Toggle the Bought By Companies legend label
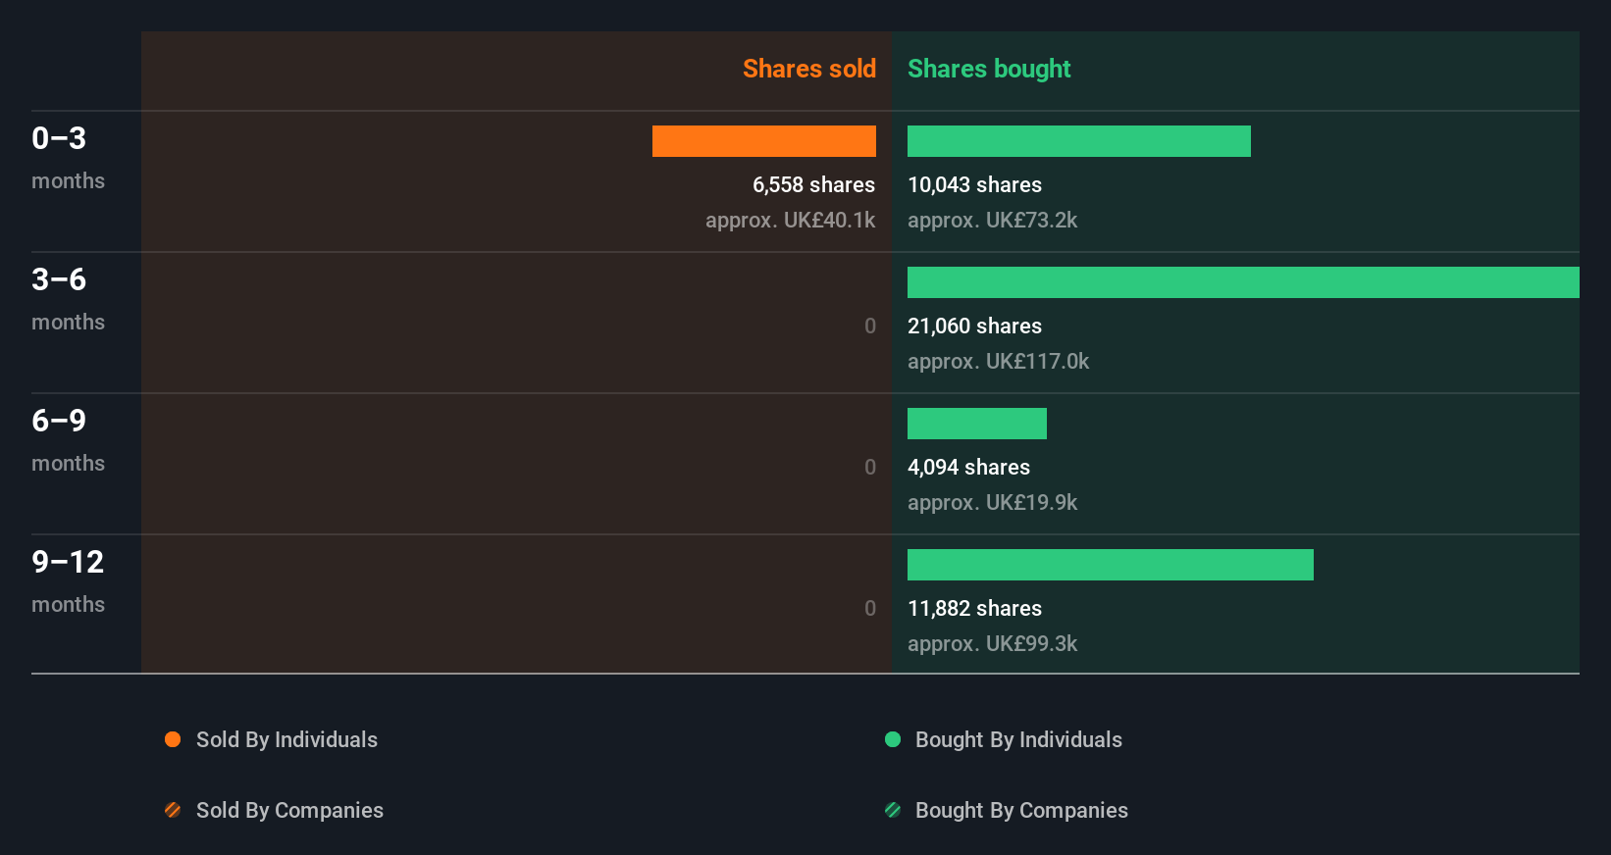1611x855 pixels. (1021, 810)
